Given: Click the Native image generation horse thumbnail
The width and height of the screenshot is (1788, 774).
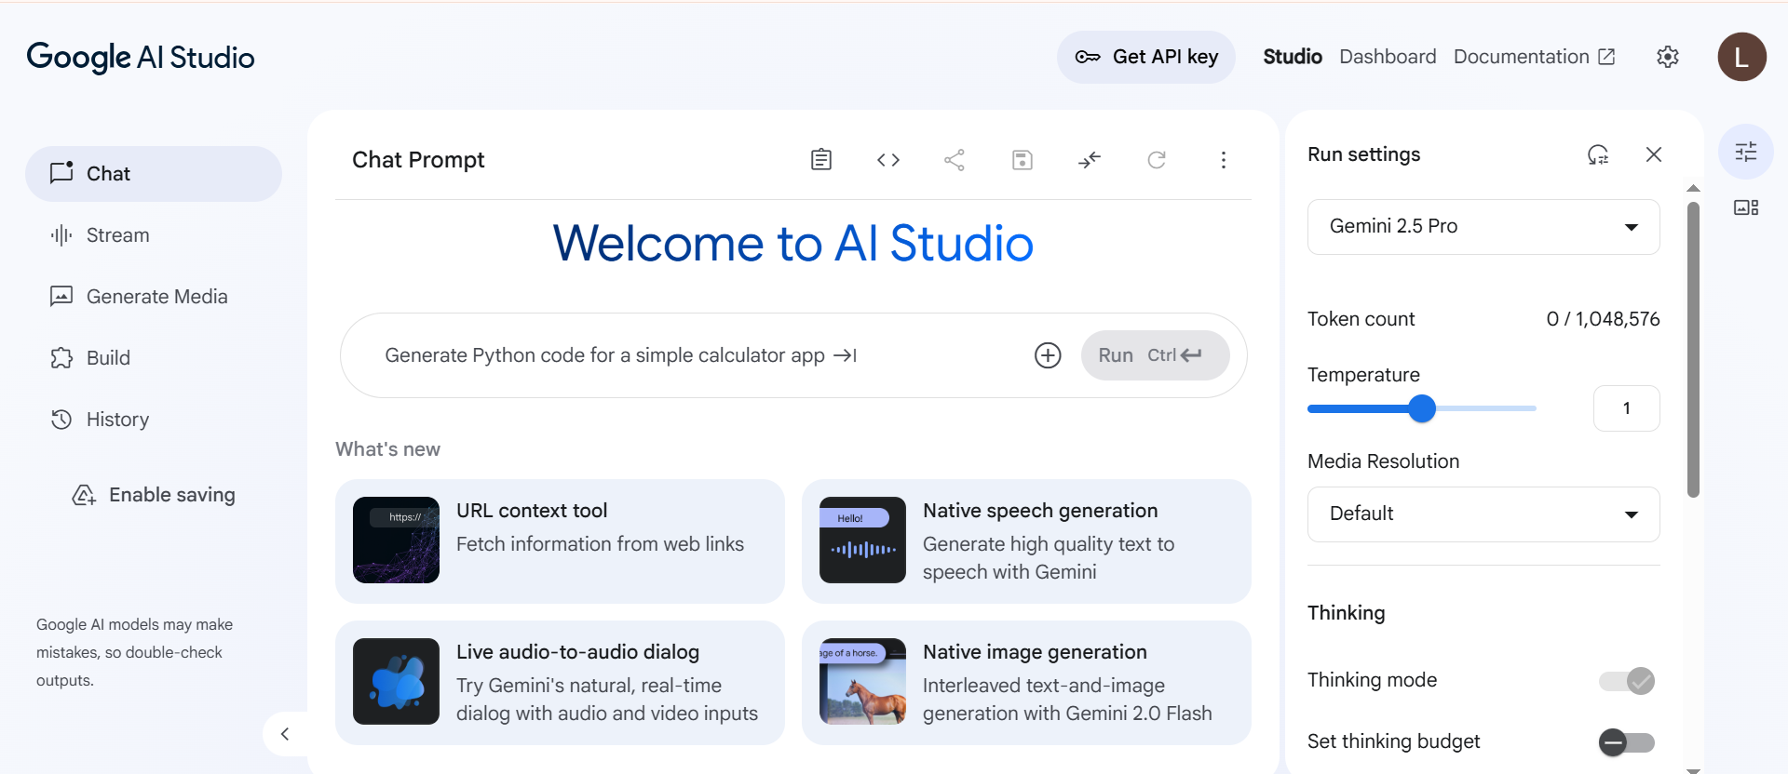Looking at the screenshot, I should click(x=862, y=681).
